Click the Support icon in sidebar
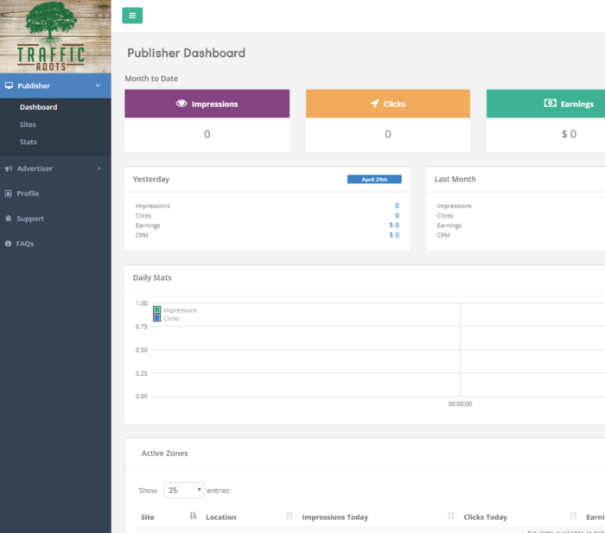605x533 pixels. click(9, 219)
